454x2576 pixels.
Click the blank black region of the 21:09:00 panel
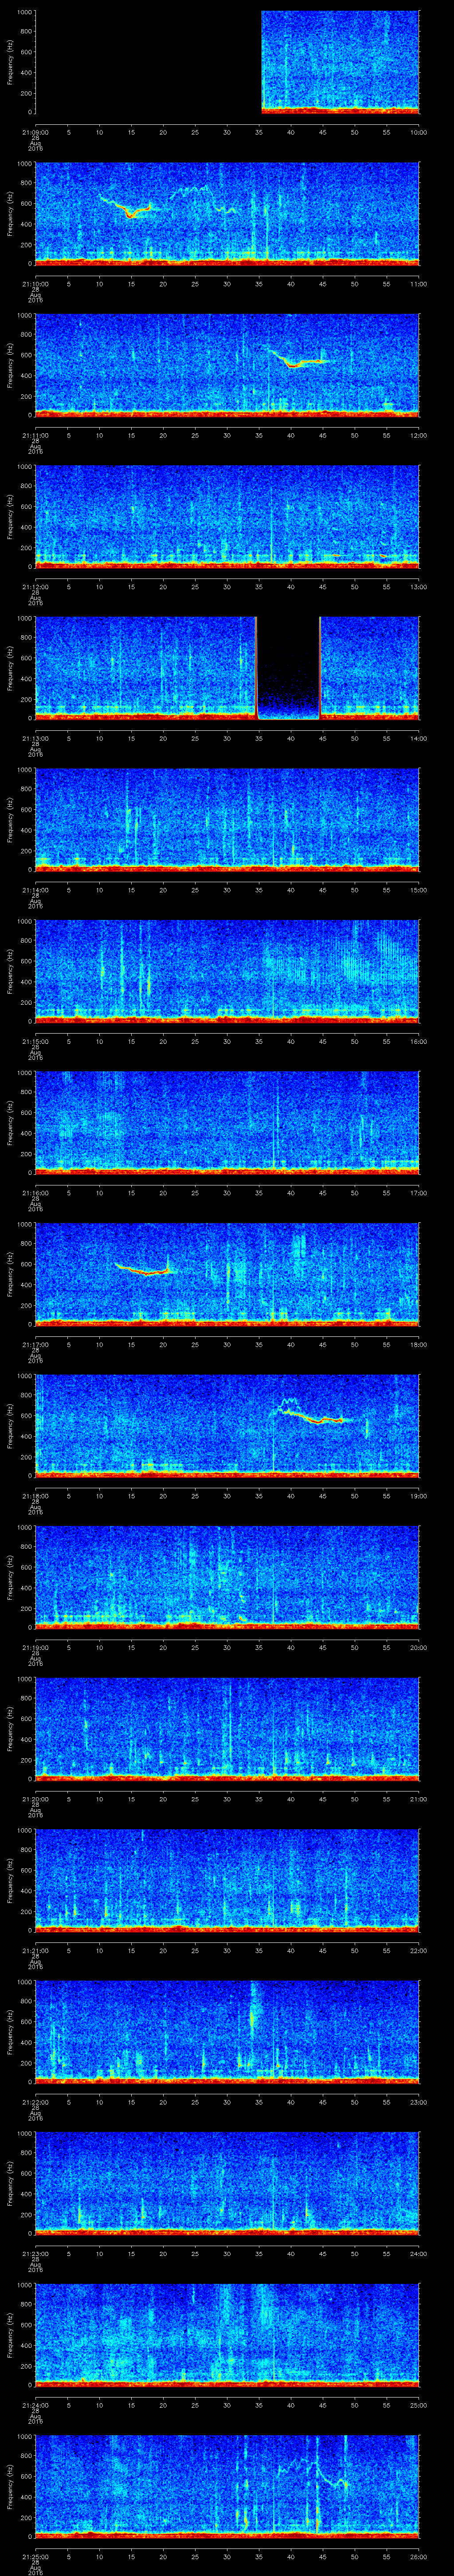[148, 62]
